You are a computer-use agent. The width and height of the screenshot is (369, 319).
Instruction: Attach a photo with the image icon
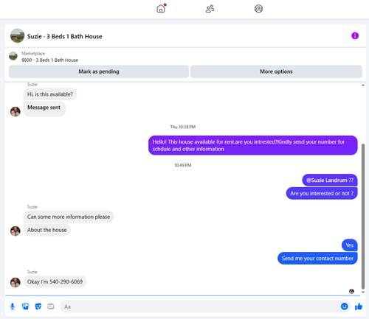point(25,306)
